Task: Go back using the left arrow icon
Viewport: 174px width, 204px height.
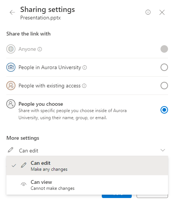Action: [12, 12]
